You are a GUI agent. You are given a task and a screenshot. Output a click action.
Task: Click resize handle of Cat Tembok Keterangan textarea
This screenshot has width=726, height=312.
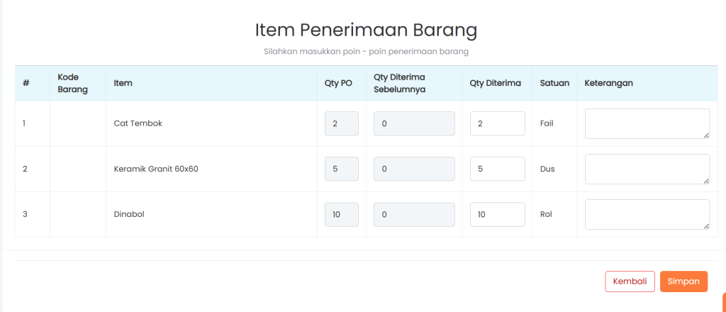pos(706,135)
